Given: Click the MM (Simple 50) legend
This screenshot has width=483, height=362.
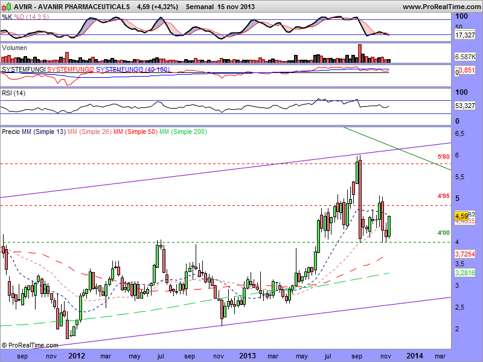Looking at the screenshot, I should 135,132.
